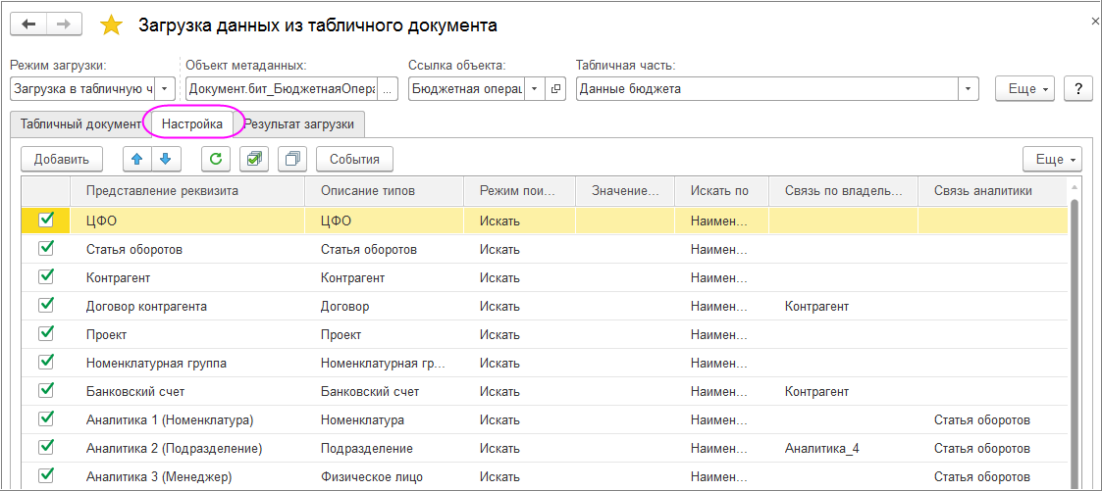The width and height of the screenshot is (1102, 491).
Task: Click the События button
Action: pyautogui.click(x=354, y=159)
